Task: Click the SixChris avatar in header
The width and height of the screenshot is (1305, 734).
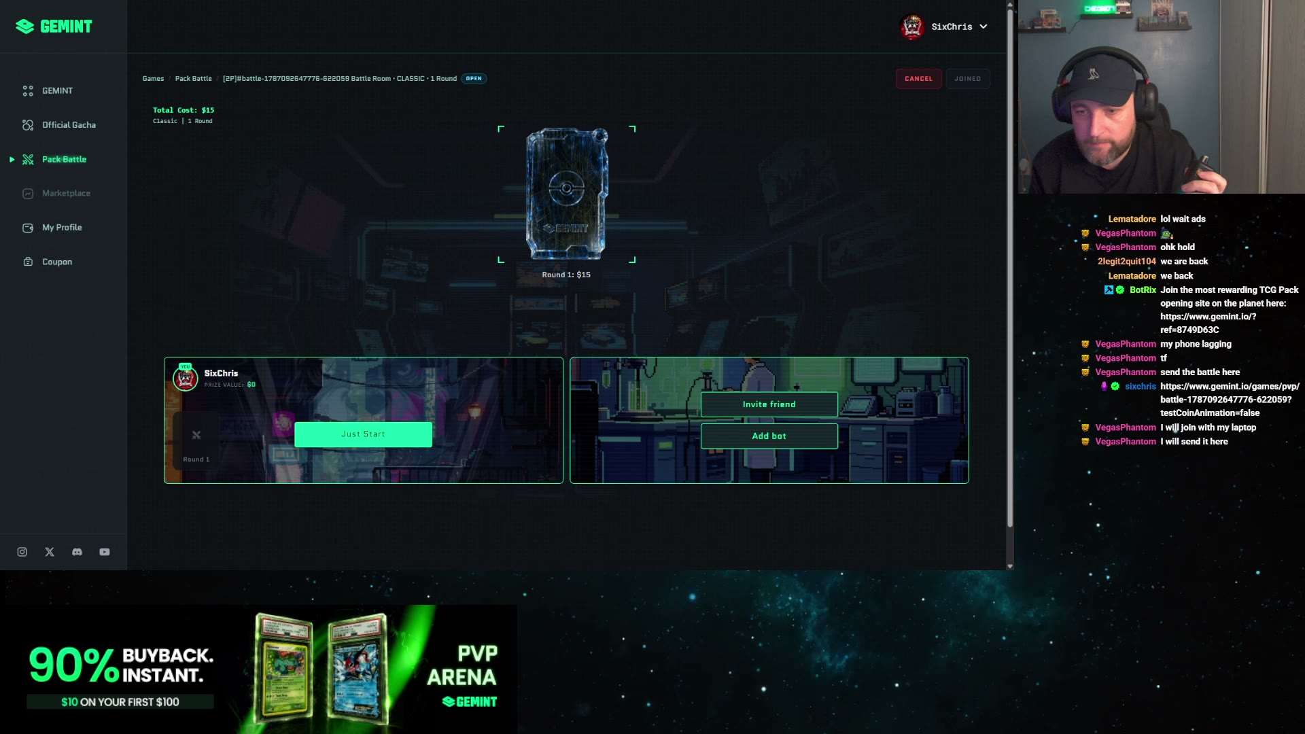Action: (x=911, y=27)
